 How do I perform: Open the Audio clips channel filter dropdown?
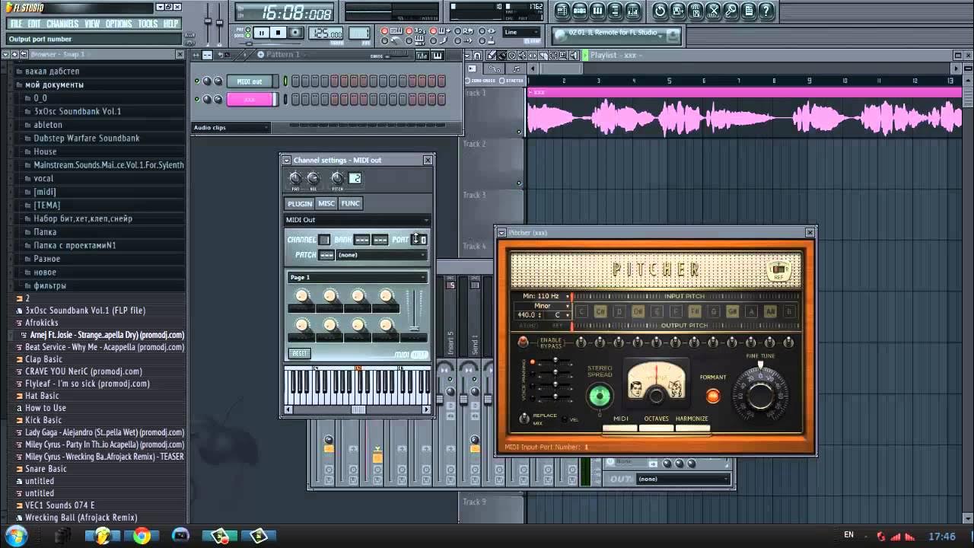(x=231, y=128)
